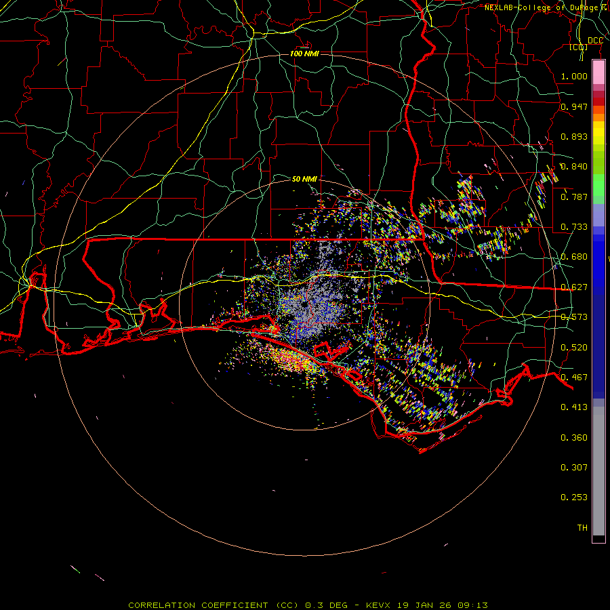
Task: Click the "0.573" legend value
Action: pyautogui.click(x=574, y=317)
